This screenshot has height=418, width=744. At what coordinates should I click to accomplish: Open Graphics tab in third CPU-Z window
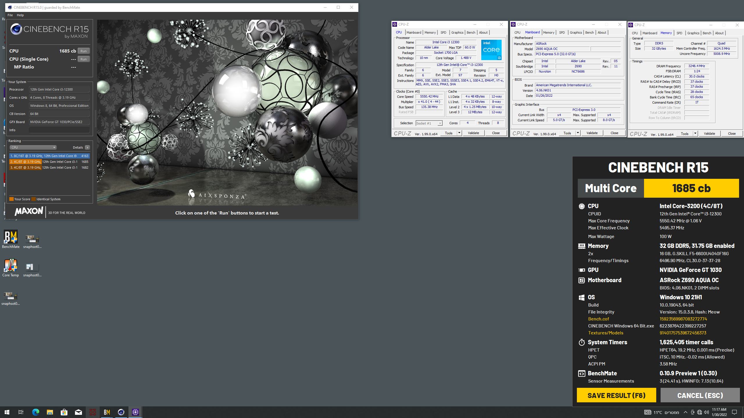pos(693,33)
